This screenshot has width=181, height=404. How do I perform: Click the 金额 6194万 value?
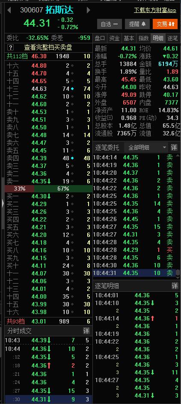click(169, 64)
